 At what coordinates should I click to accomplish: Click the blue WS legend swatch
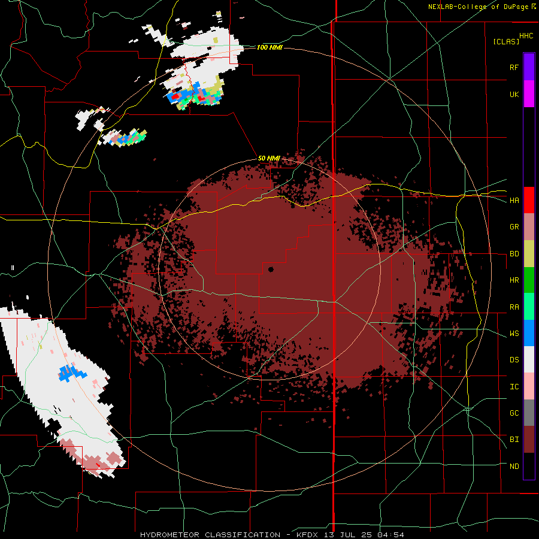529,333
